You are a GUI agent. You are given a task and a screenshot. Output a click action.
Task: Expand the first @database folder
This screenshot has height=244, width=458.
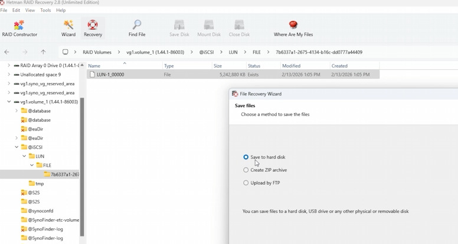coord(17,111)
